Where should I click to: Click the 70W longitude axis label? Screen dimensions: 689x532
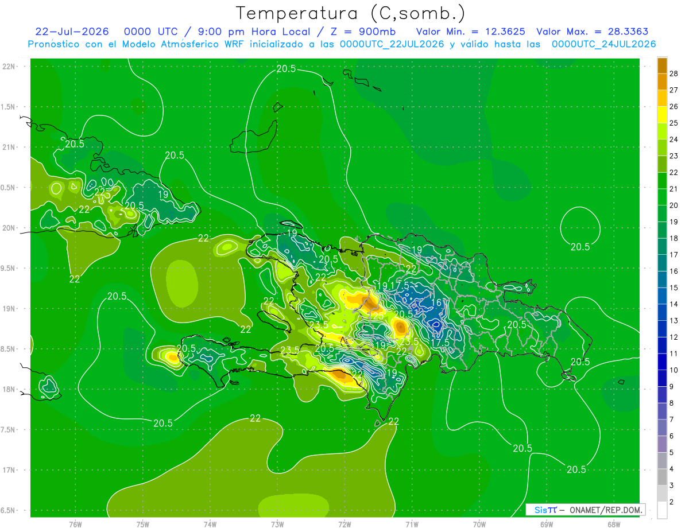pos(479,525)
